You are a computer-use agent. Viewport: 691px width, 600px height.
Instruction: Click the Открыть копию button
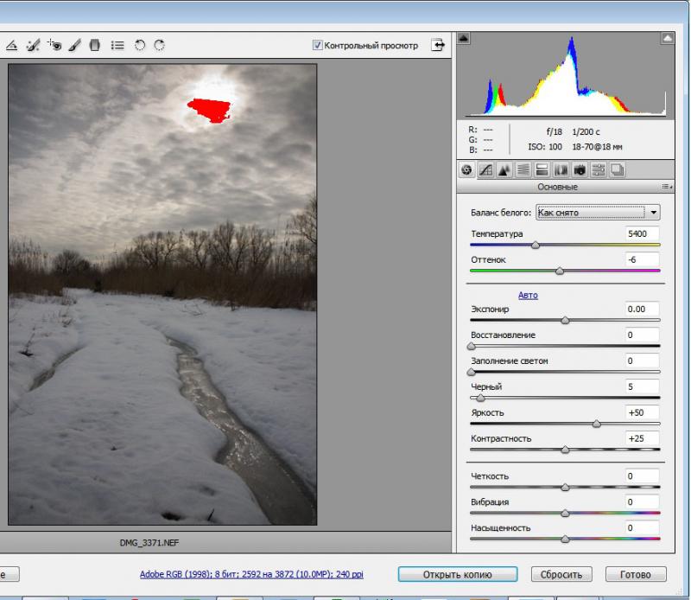pos(458,574)
